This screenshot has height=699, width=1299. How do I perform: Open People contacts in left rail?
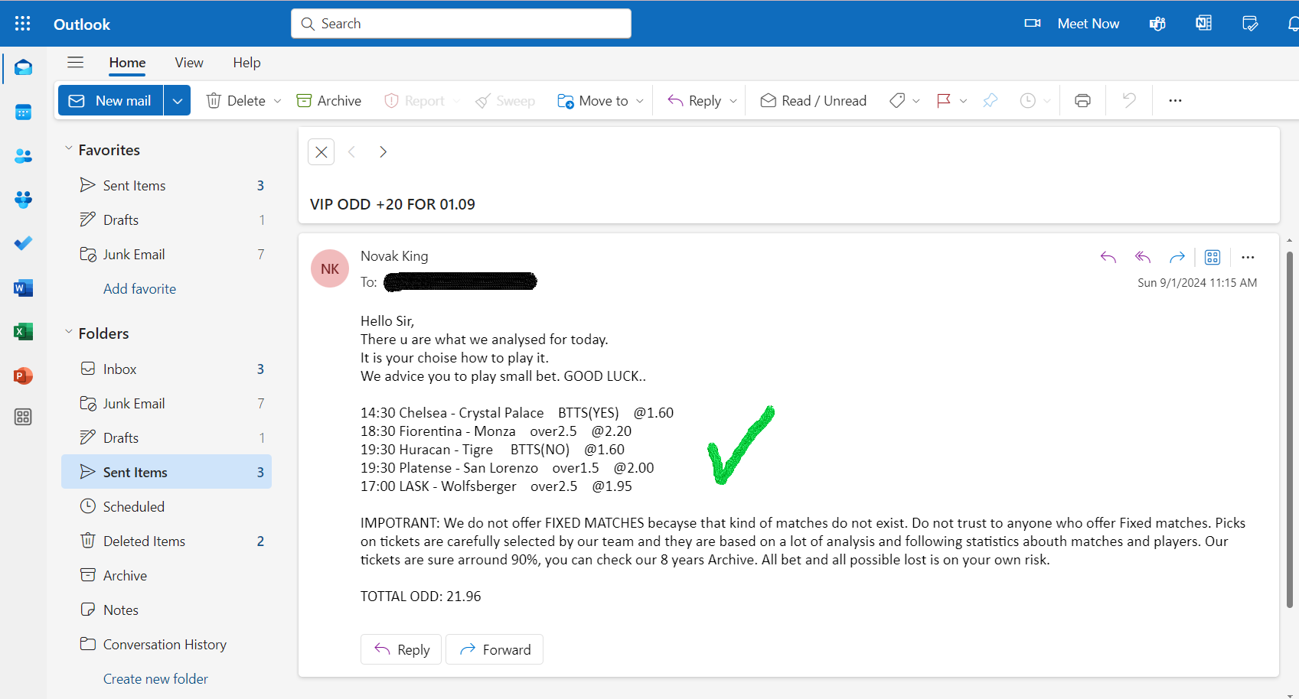tap(23, 156)
